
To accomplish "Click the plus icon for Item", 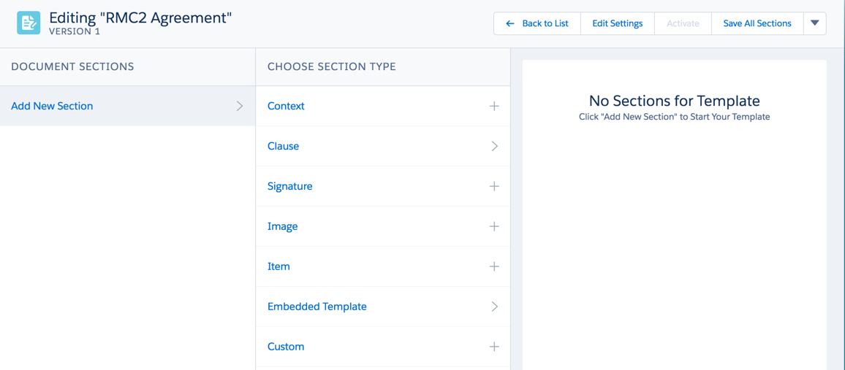I will tap(494, 266).
